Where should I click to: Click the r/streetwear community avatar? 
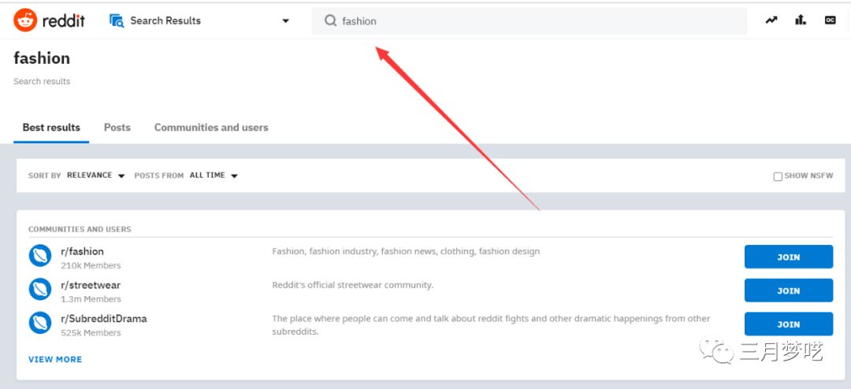point(40,290)
